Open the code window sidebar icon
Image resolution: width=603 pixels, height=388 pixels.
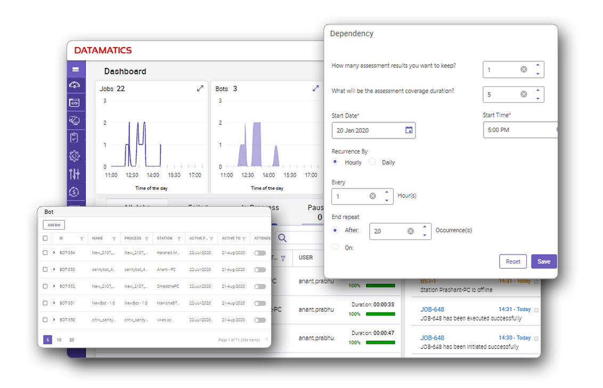point(75,103)
